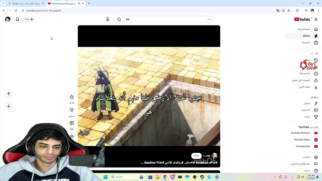The width and height of the screenshot is (322, 181).
Task: Open the tab search dropdown arrow
Action: [x=3, y=4]
